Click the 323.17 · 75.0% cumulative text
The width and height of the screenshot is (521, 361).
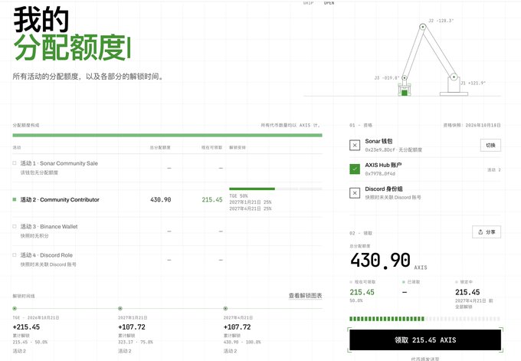[136, 342]
